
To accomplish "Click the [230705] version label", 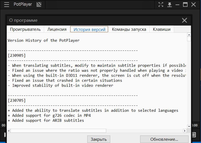I will [x=17, y=100].
